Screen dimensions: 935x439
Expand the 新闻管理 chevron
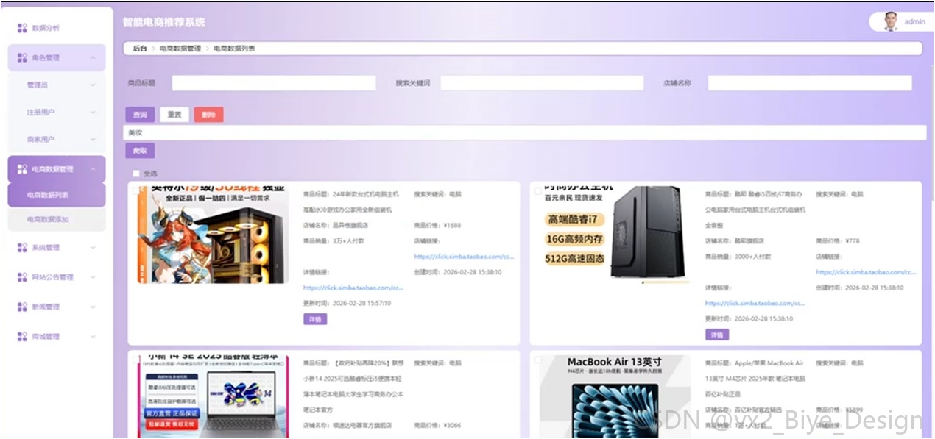pos(93,307)
